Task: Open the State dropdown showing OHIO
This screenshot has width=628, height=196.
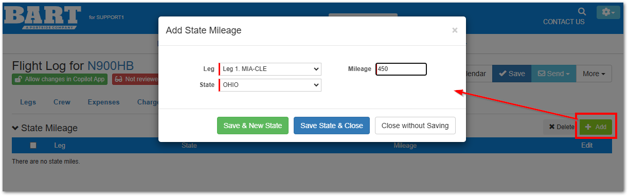Action: (x=270, y=85)
